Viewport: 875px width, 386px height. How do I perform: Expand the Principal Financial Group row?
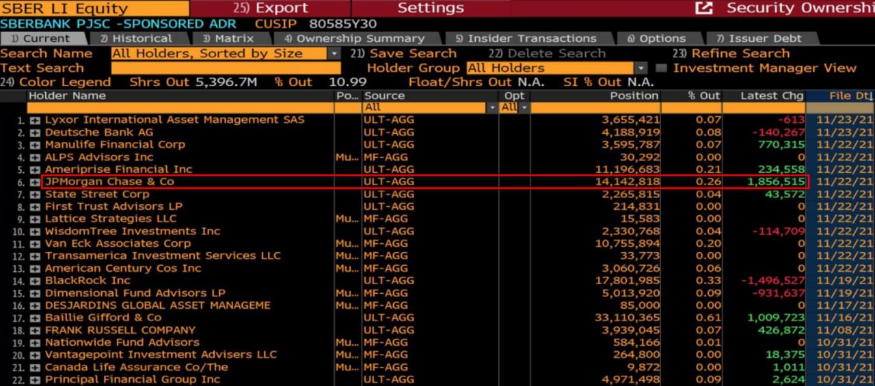coord(35,380)
